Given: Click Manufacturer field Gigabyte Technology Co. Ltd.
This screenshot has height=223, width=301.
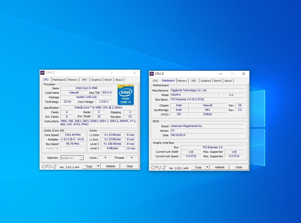Looking at the screenshot, I should coord(207,90).
